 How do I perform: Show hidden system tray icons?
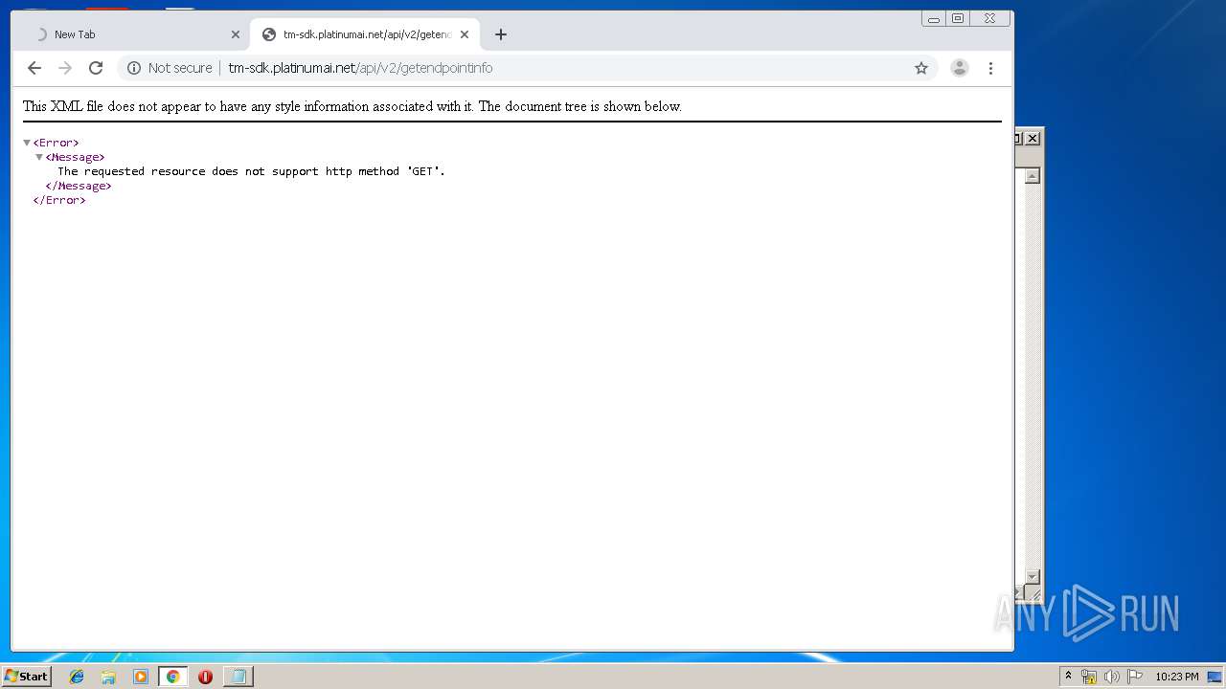pos(1068,677)
